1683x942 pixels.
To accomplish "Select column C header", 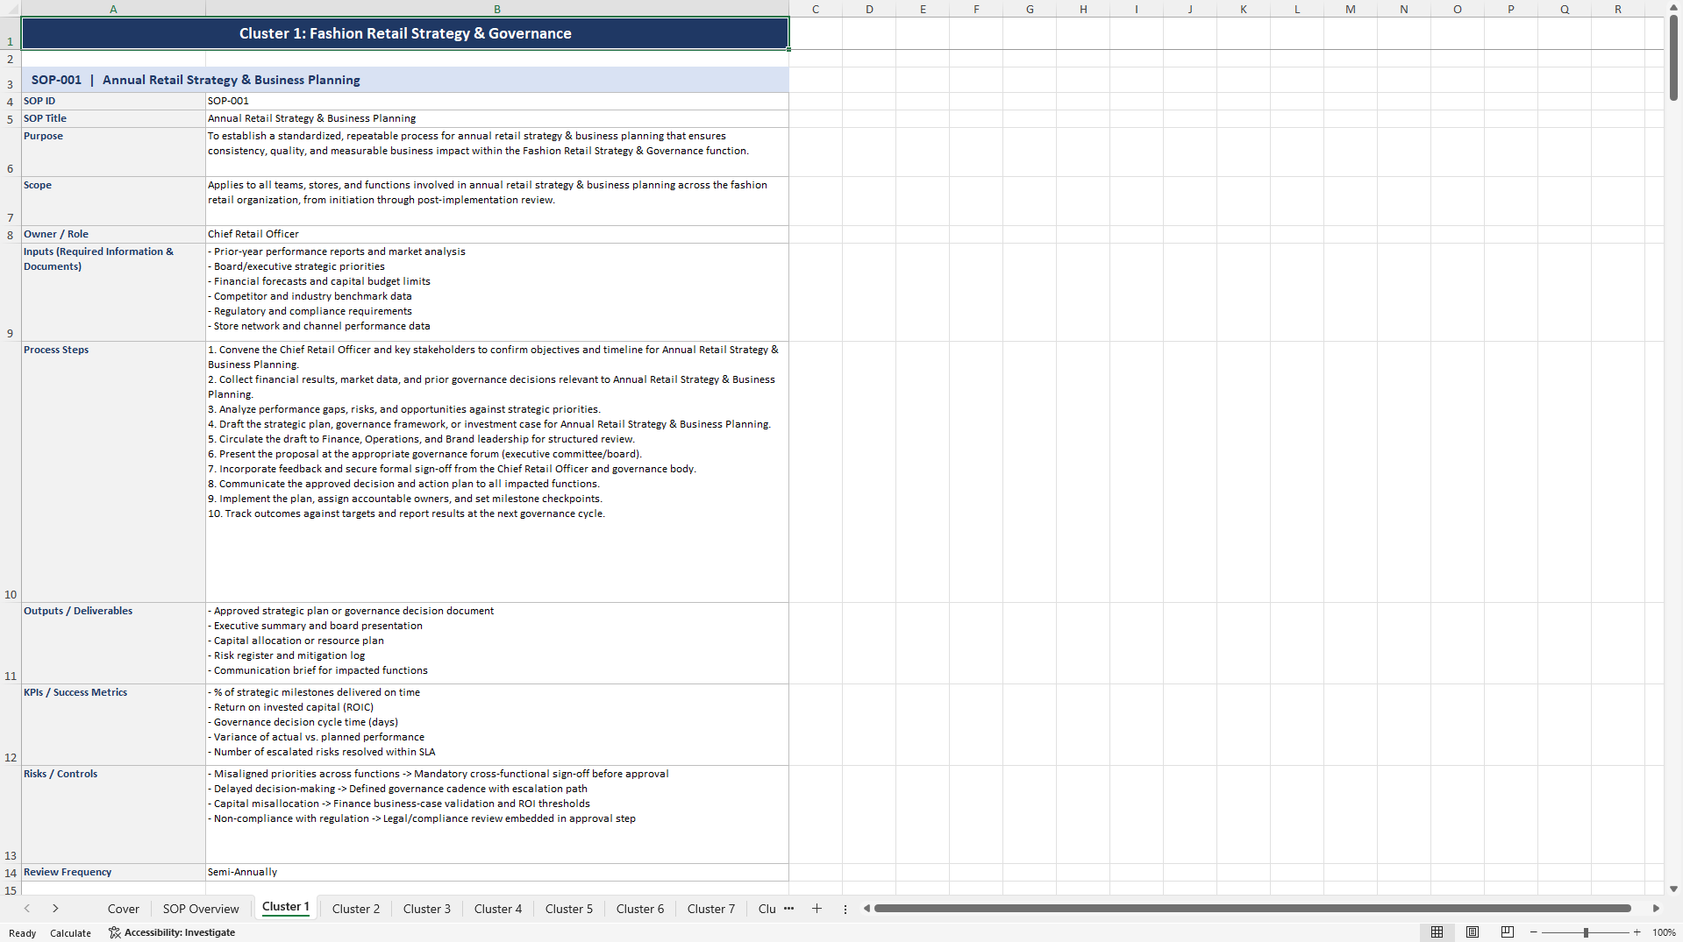I will [x=816, y=9].
